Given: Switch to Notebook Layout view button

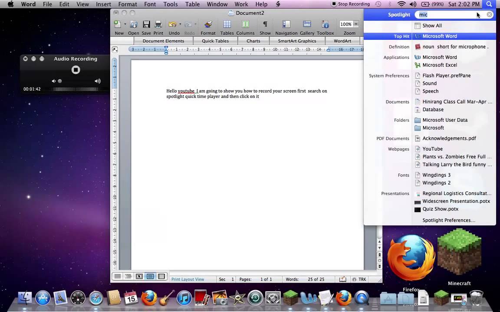Looking at the screenshot, I should point(161,276).
